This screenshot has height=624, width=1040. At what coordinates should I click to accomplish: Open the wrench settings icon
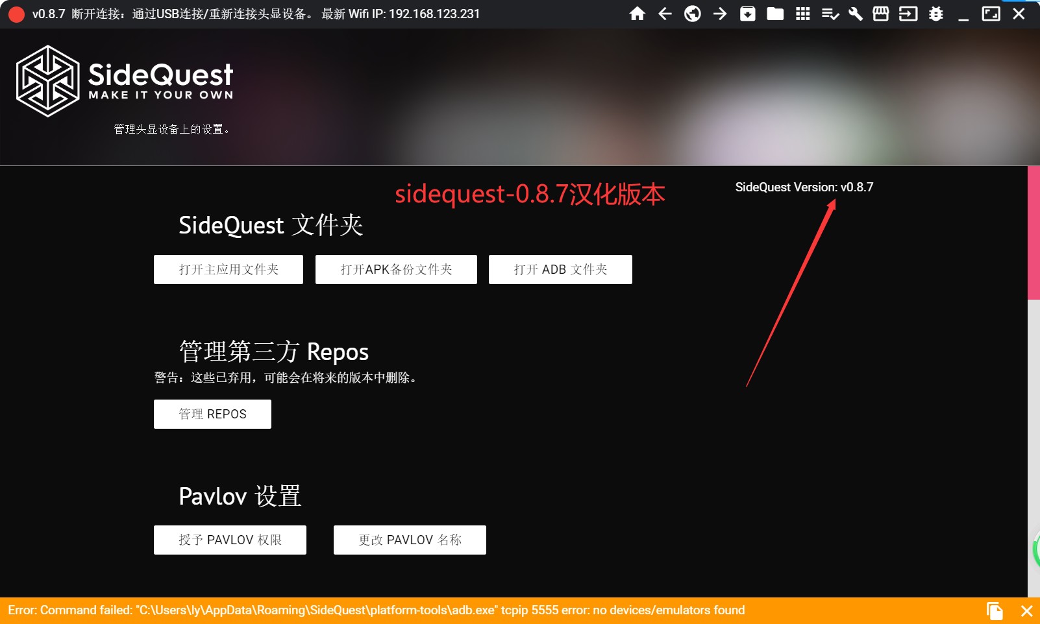[x=856, y=14]
